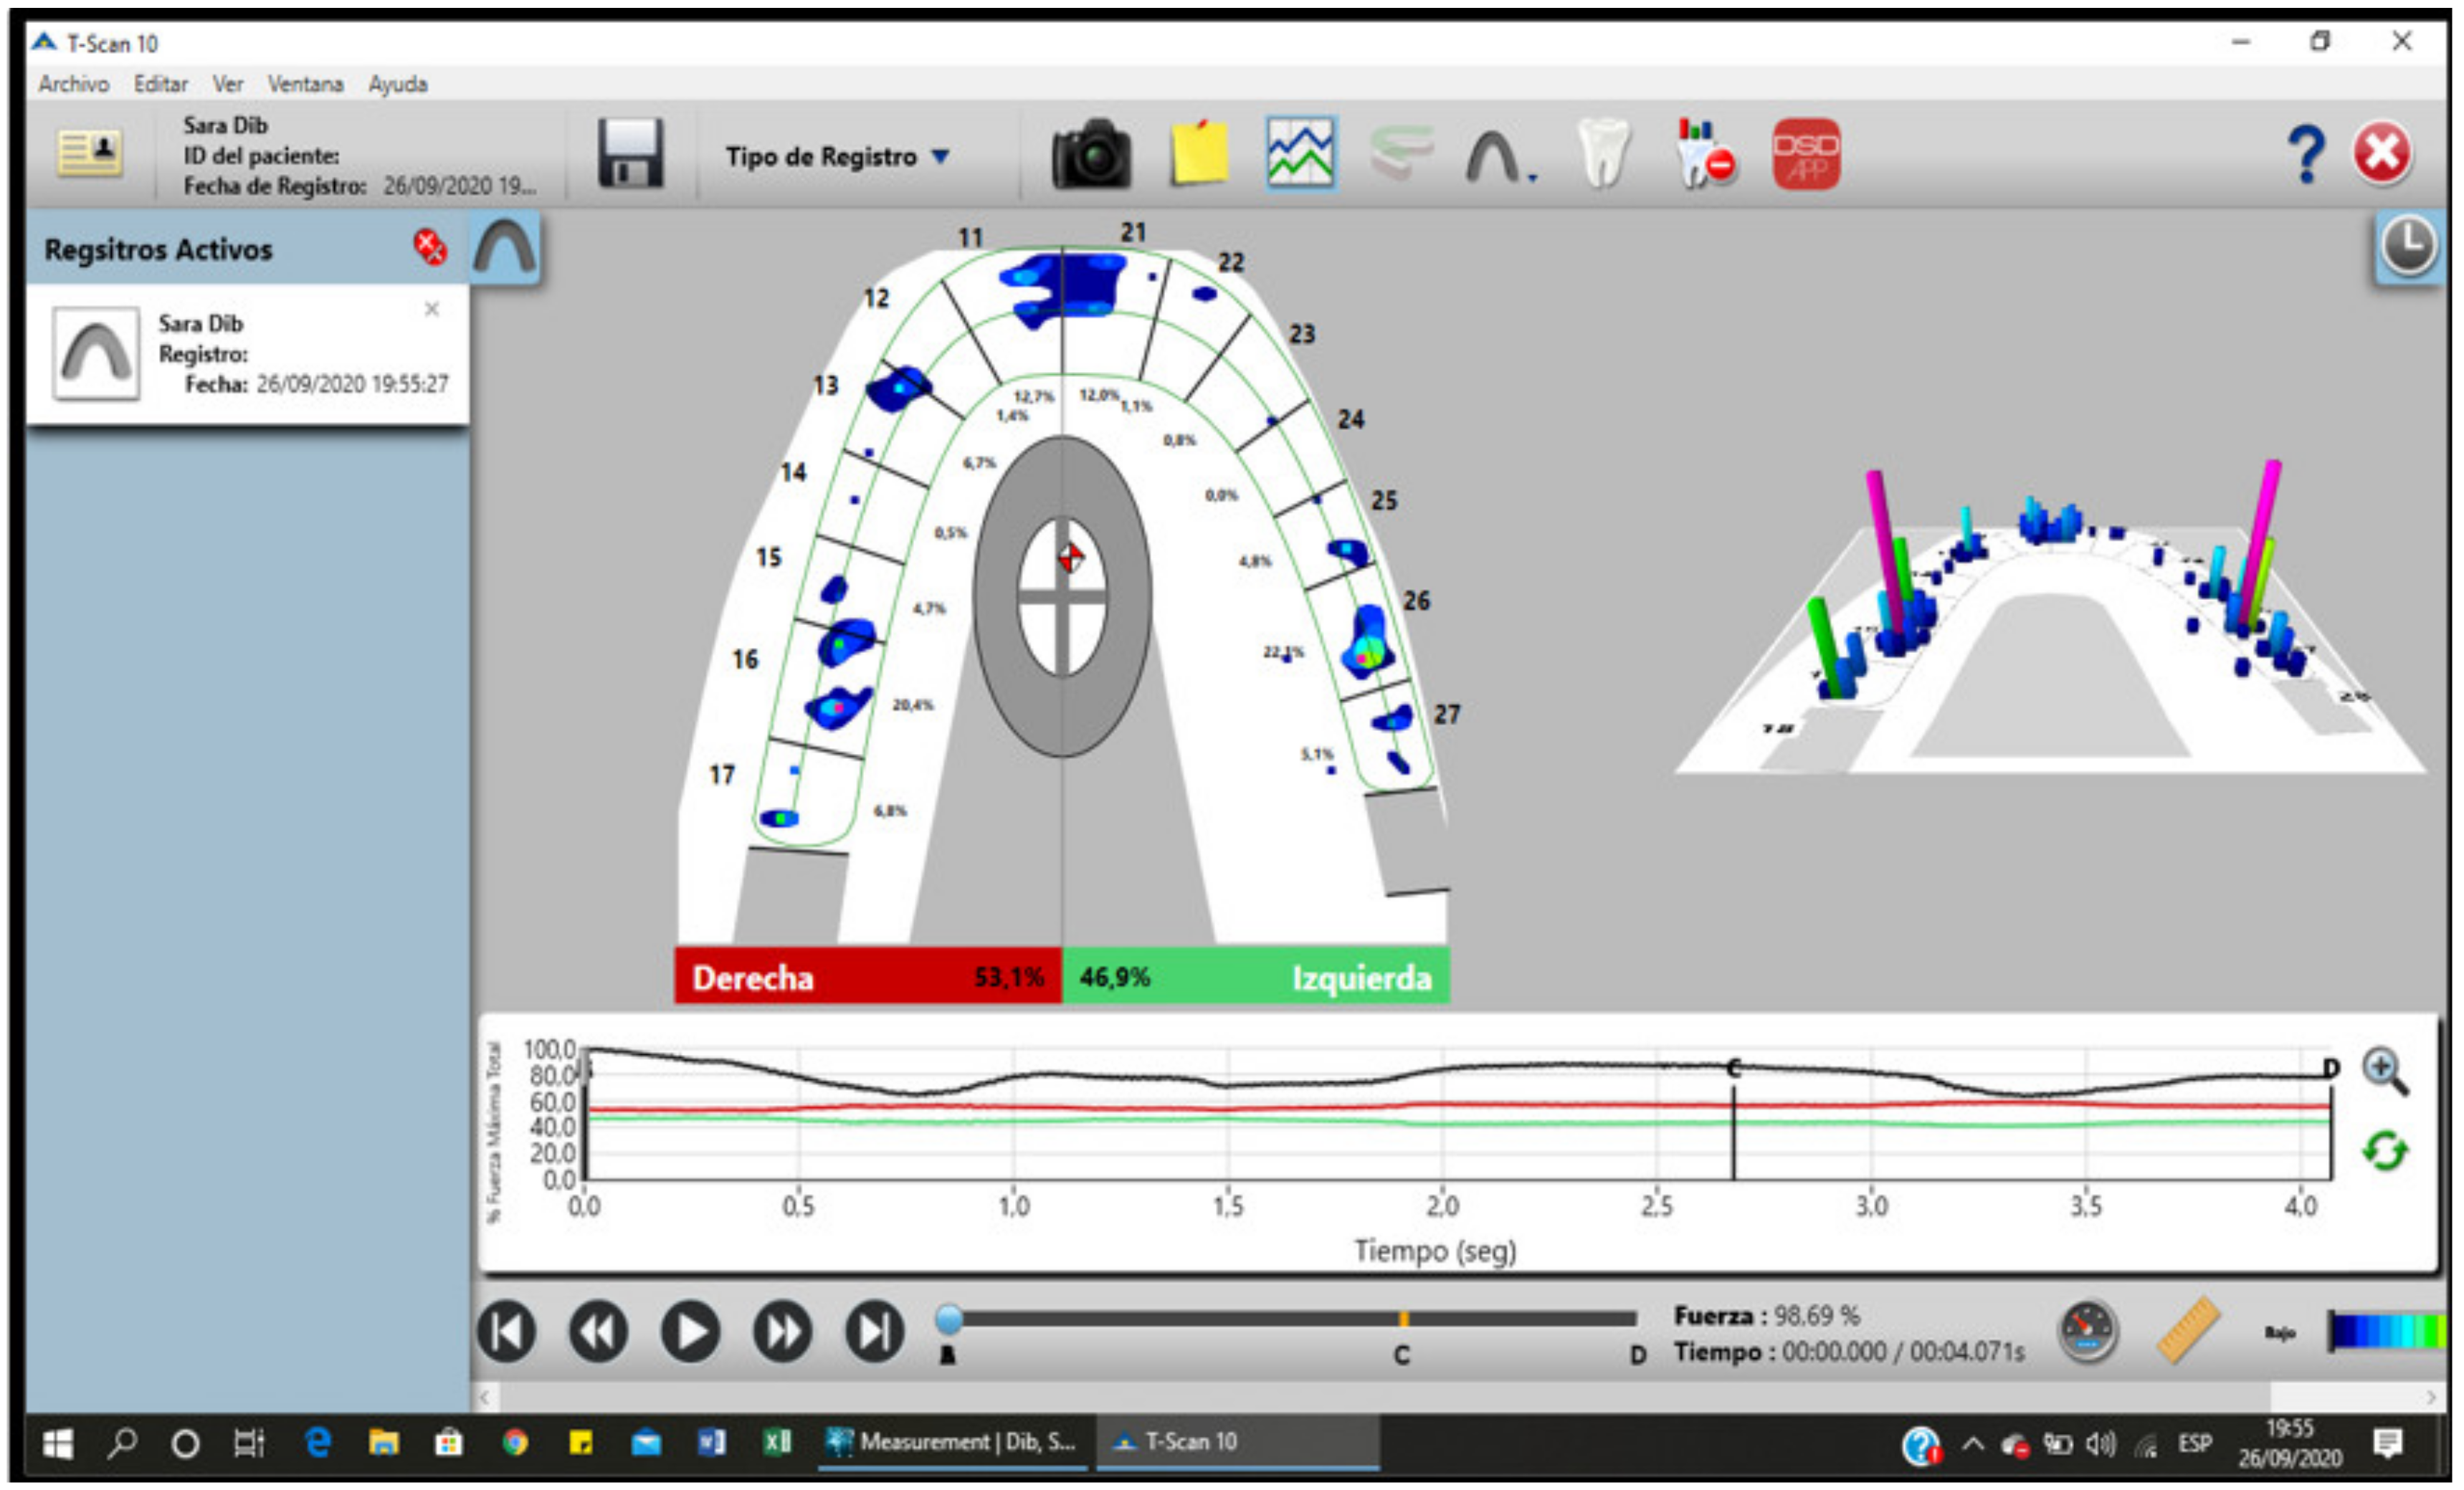Open the DSD App icon

point(1805,154)
